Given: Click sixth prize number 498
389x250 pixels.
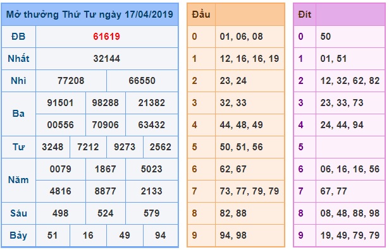Looking at the screenshot, I should 61,213.
